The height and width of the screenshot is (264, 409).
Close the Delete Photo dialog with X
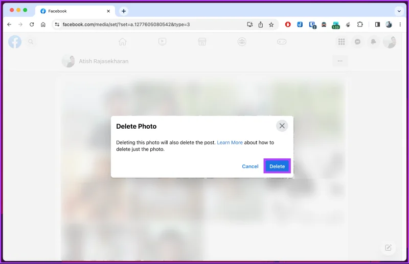pos(282,126)
